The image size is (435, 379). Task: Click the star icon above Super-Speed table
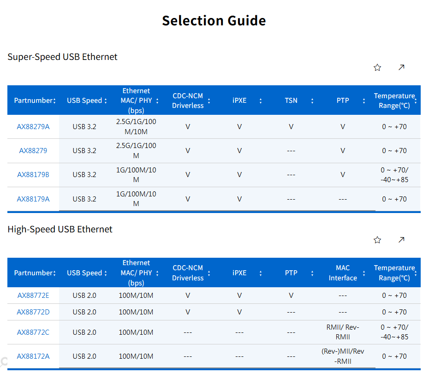tap(377, 67)
